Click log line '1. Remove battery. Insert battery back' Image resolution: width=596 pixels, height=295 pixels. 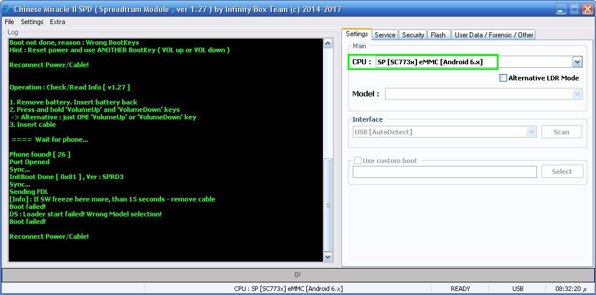pos(73,102)
